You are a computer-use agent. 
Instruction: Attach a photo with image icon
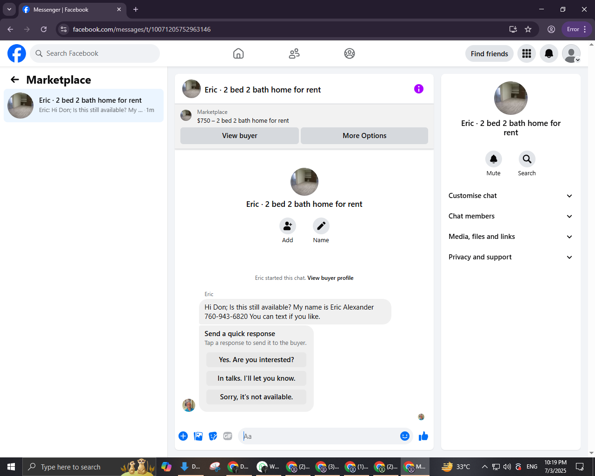coord(198,436)
